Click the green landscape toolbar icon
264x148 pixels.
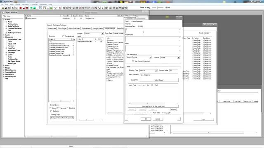35,8
